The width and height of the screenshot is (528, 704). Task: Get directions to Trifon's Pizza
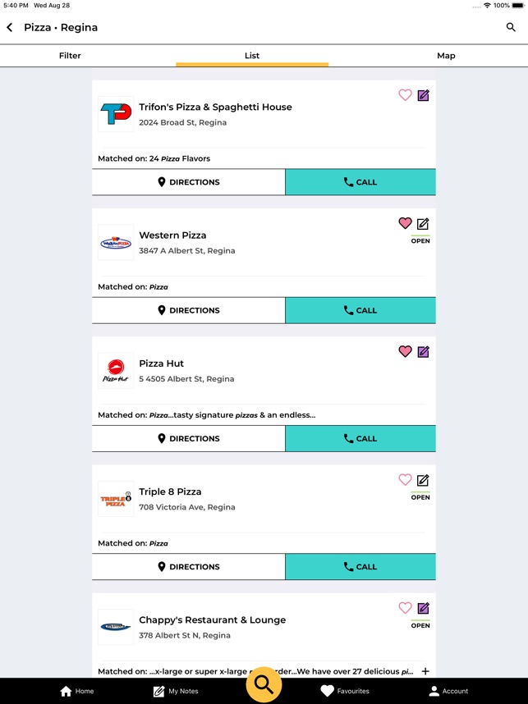coord(188,182)
